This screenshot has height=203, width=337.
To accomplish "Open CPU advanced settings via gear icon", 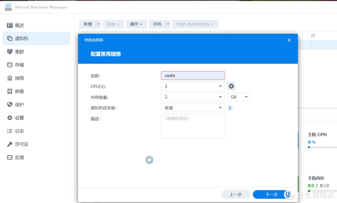I will tap(231, 86).
